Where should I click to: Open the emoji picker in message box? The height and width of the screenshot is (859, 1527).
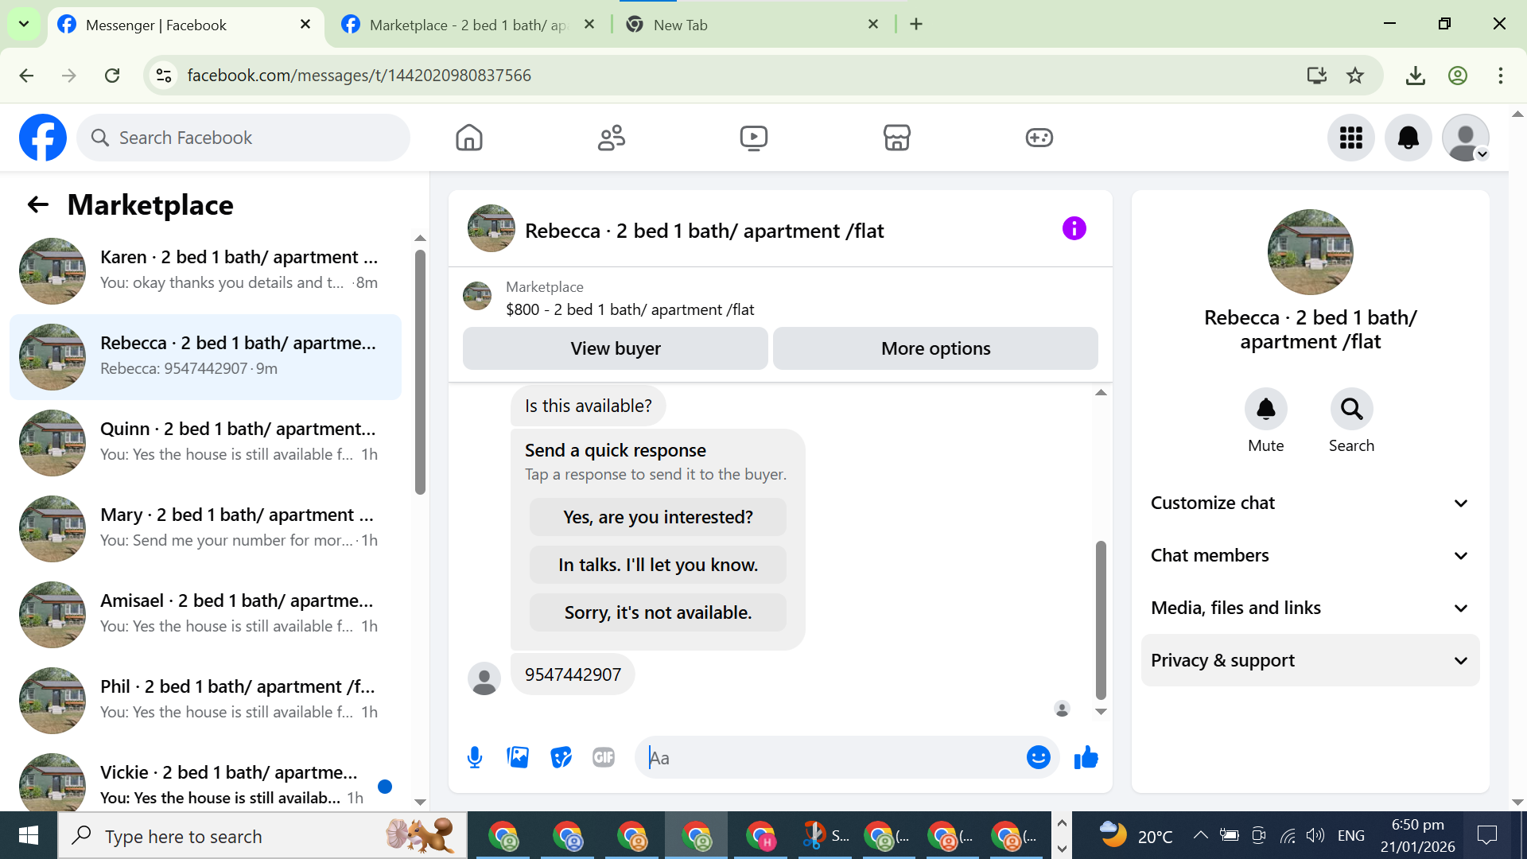tap(1038, 757)
